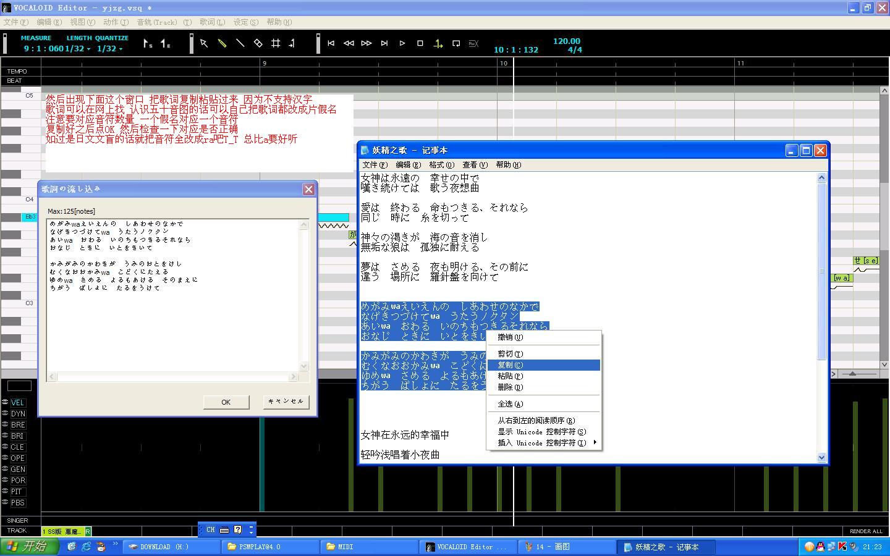The width and height of the screenshot is (890, 556).
Task: Choose 粘贴 in the context menu
Action: pos(544,376)
